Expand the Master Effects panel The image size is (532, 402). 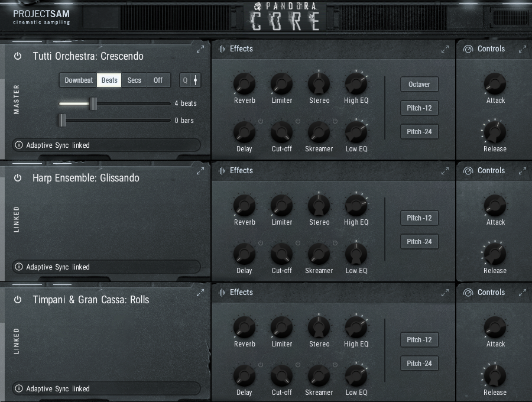click(x=445, y=50)
